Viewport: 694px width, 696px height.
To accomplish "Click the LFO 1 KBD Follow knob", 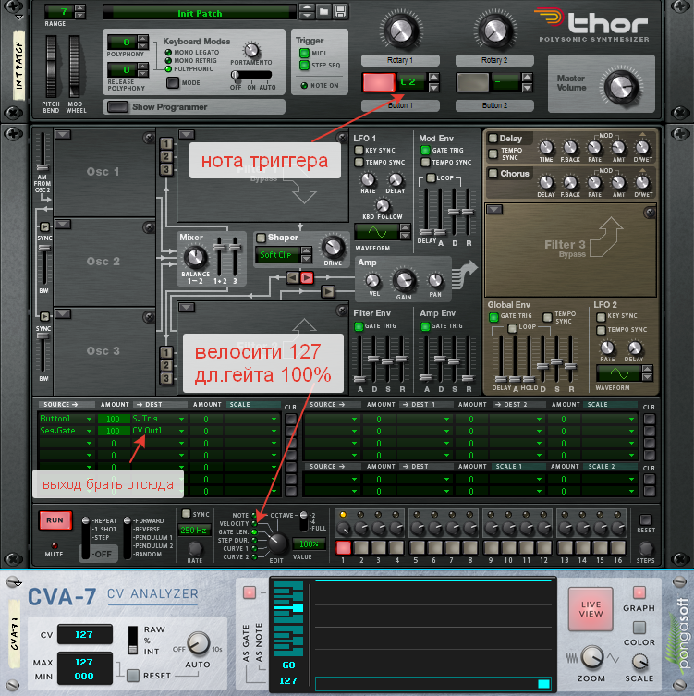I will [383, 205].
